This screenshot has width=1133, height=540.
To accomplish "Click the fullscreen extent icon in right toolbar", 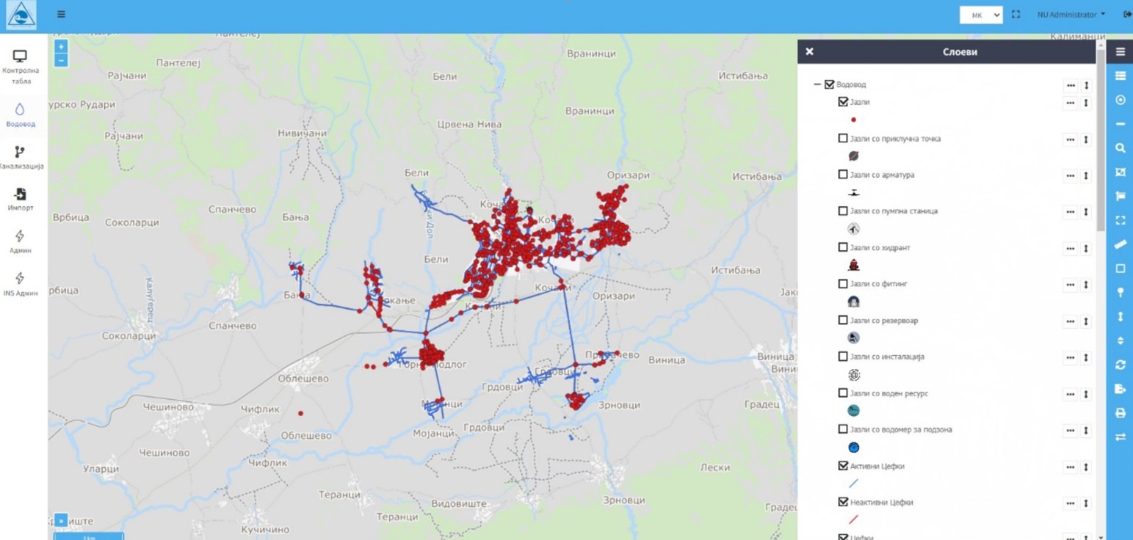I will tap(1120, 220).
